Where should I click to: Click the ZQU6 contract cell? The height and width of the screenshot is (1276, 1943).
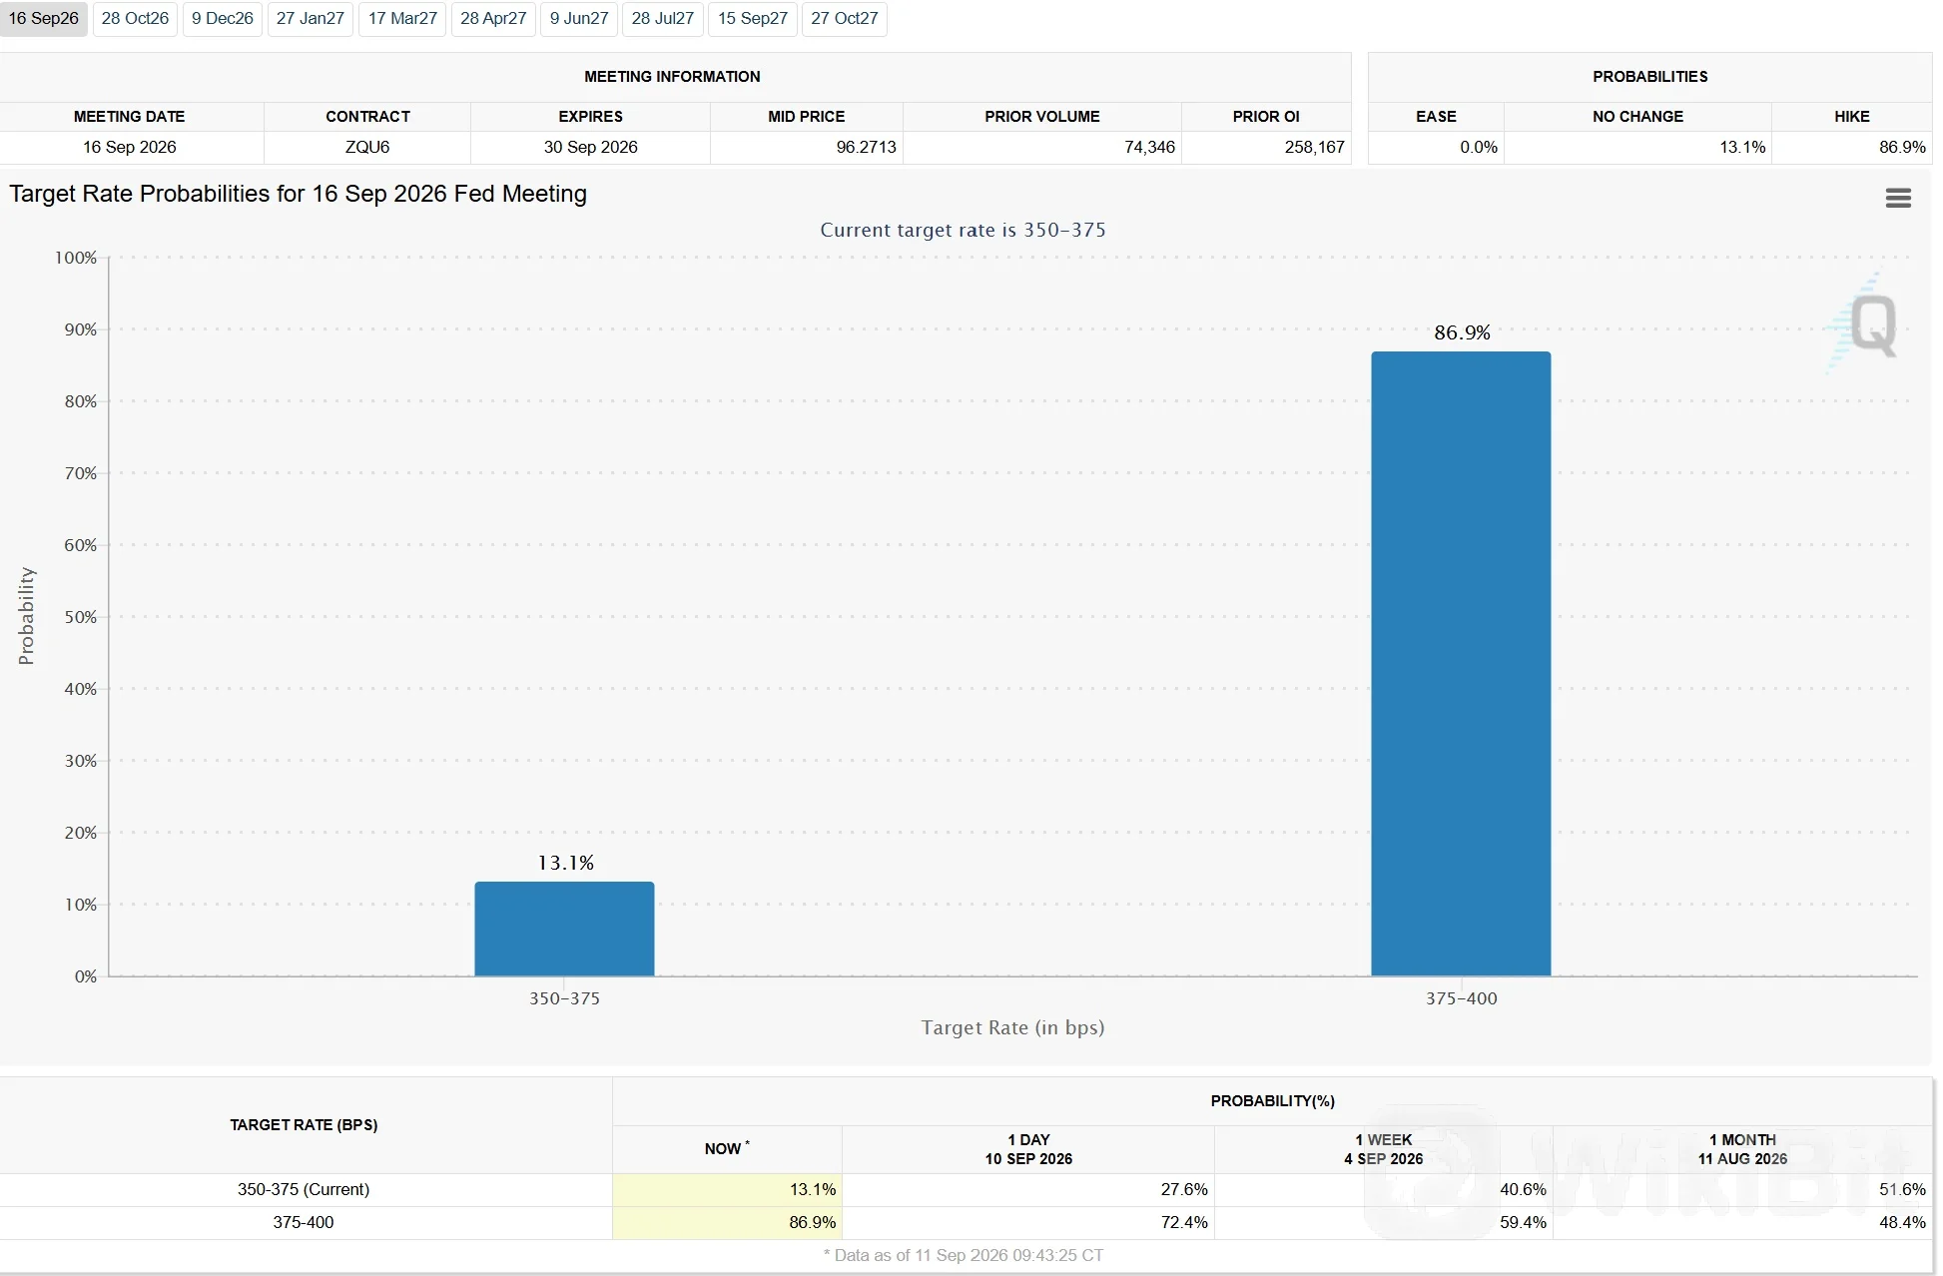click(367, 148)
